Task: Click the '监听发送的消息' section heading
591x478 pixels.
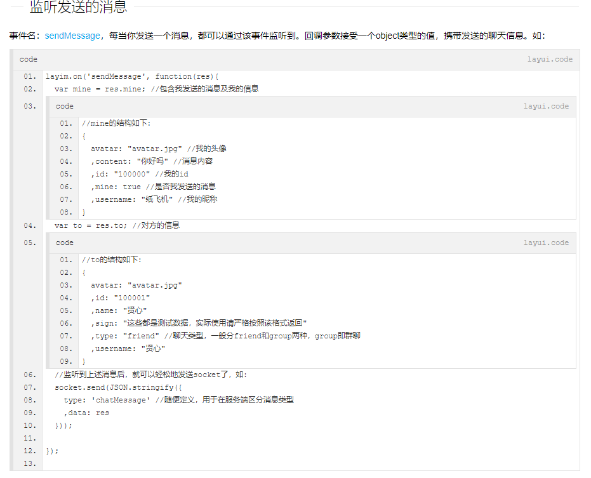Action: coord(79,7)
